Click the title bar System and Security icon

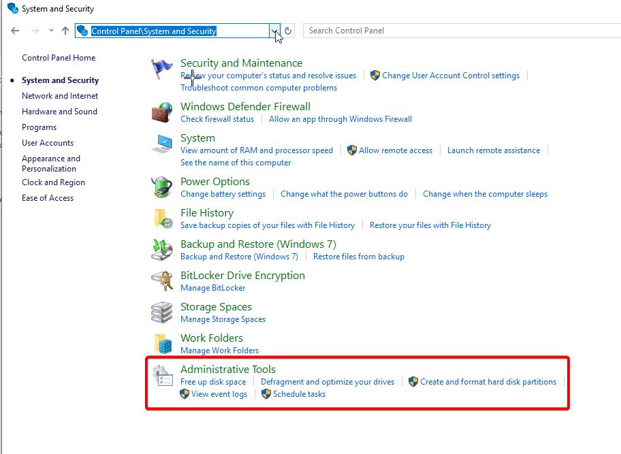click(x=13, y=8)
